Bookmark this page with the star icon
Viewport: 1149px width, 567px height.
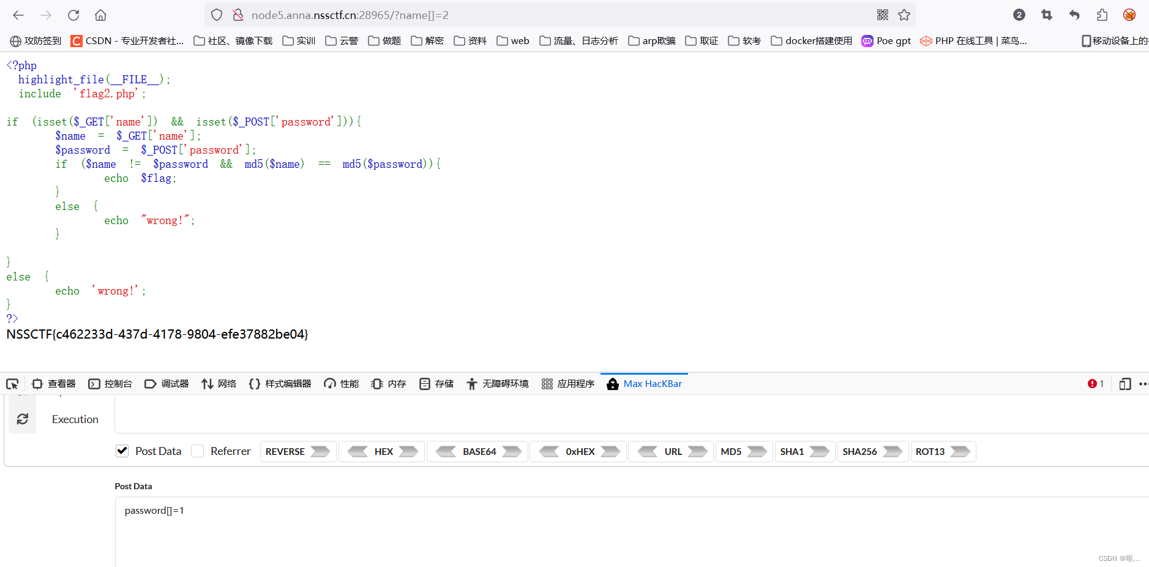click(x=905, y=15)
